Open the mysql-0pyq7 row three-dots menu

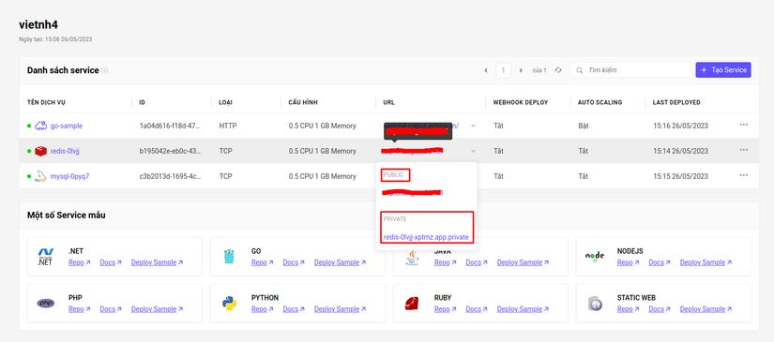744,175
